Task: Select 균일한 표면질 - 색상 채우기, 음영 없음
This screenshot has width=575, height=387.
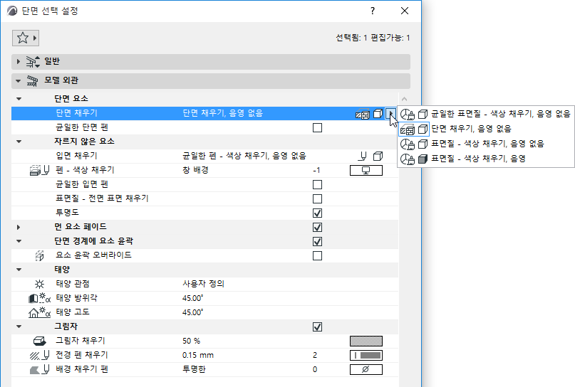Action: [x=485, y=114]
